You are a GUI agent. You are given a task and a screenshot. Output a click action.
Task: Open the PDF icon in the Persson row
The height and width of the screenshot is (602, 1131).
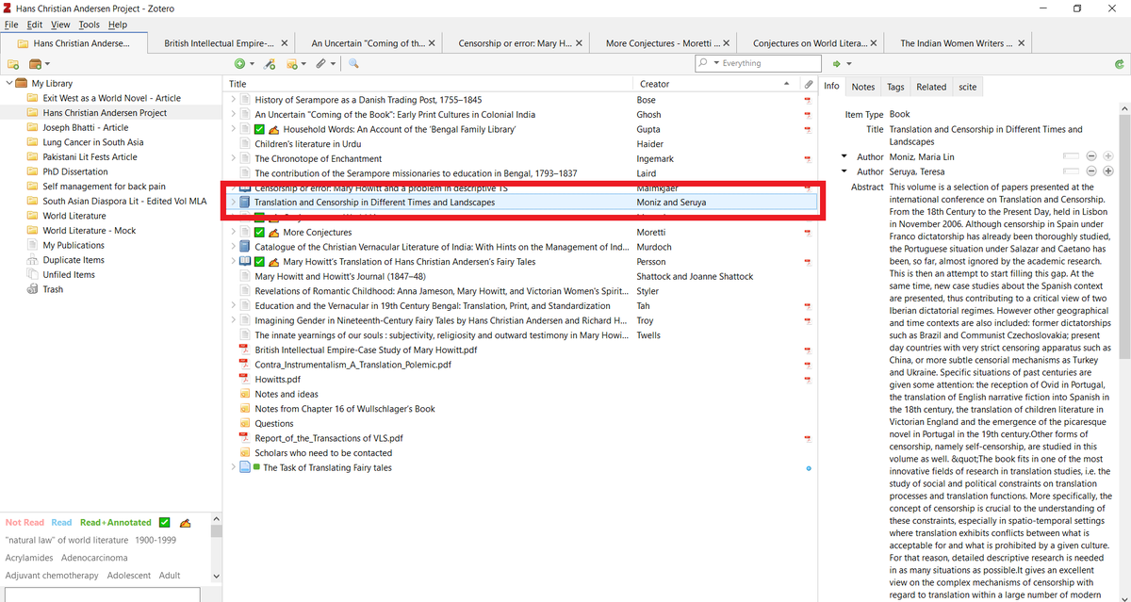pyautogui.click(x=808, y=262)
